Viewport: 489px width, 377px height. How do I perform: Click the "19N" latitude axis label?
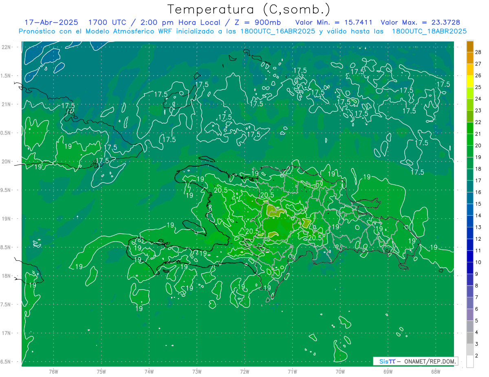click(x=6, y=219)
